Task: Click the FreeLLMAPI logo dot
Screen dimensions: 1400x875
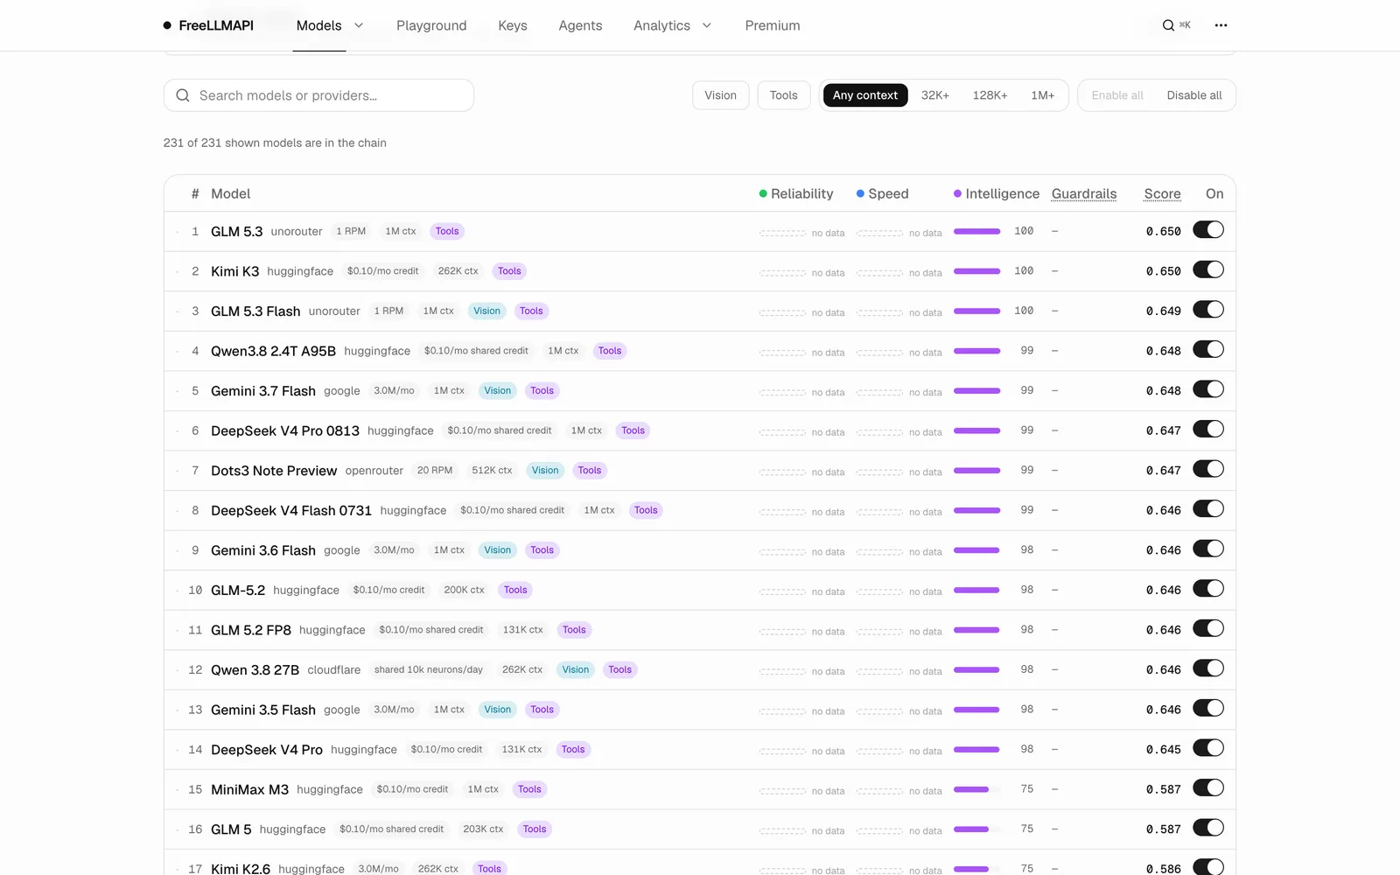Action: (x=167, y=25)
